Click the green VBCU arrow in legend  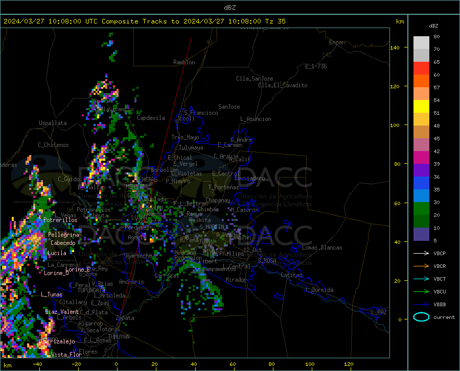[421, 292]
